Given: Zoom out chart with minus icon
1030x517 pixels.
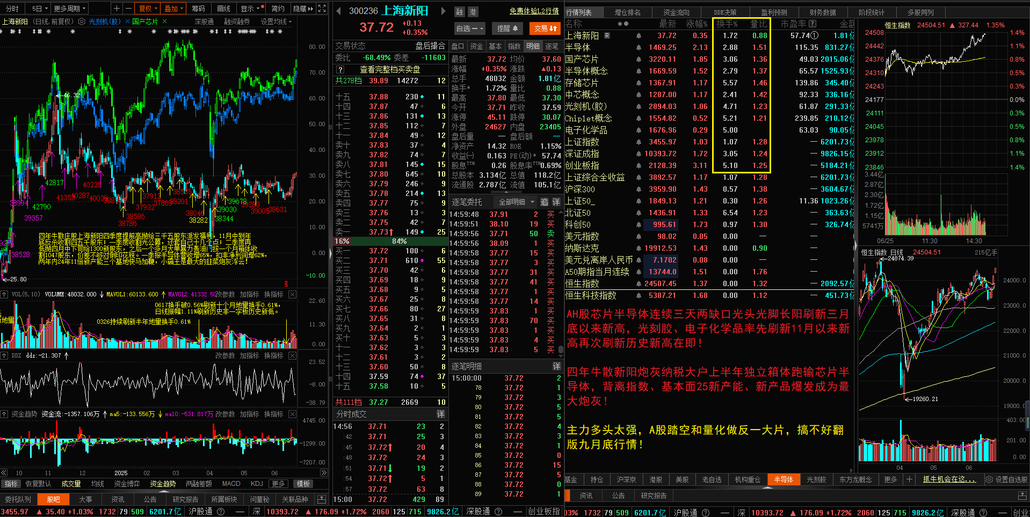Looking at the screenshot, I should [x=128, y=9].
